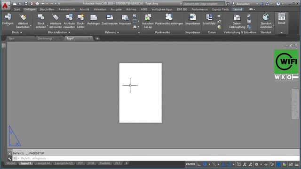The width and height of the screenshot is (301, 169).
Task: Toggle the hardware acceleration blue circle at status bar right
Action: [x=278, y=164]
